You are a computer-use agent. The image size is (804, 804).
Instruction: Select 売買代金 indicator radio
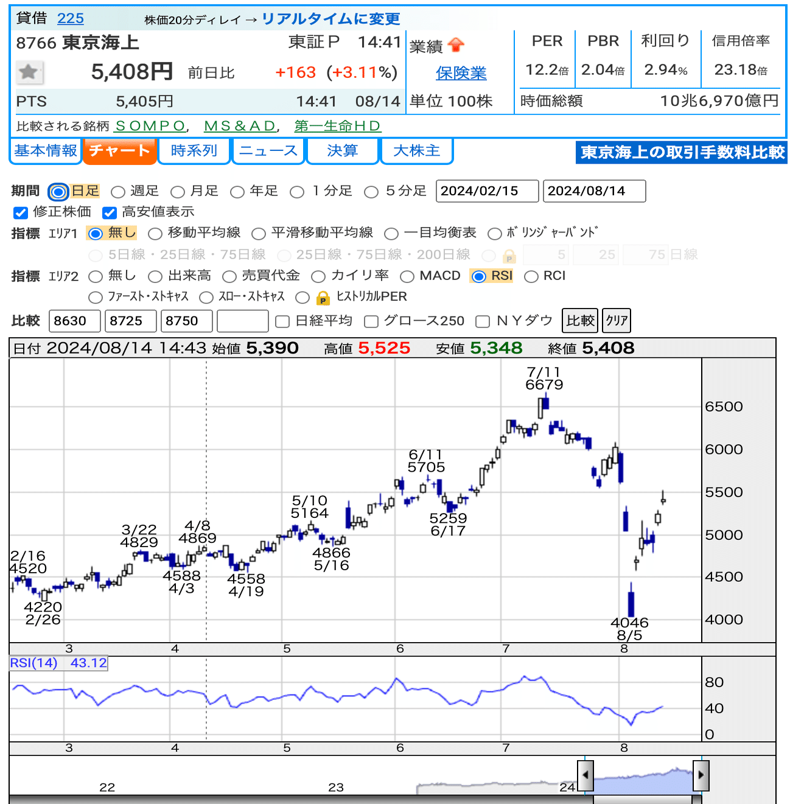click(x=229, y=277)
